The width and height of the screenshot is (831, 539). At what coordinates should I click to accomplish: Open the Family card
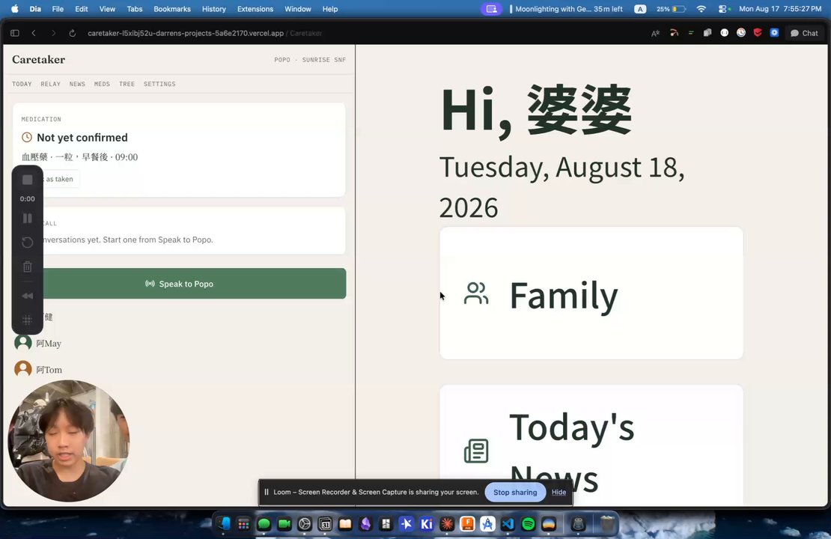point(591,293)
